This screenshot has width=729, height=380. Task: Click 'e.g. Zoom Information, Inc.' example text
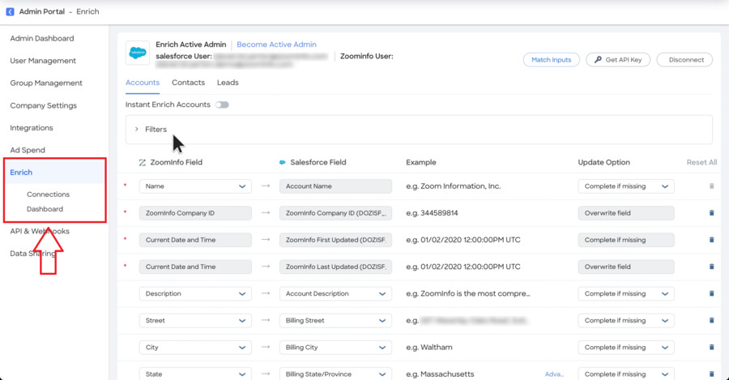click(x=454, y=186)
